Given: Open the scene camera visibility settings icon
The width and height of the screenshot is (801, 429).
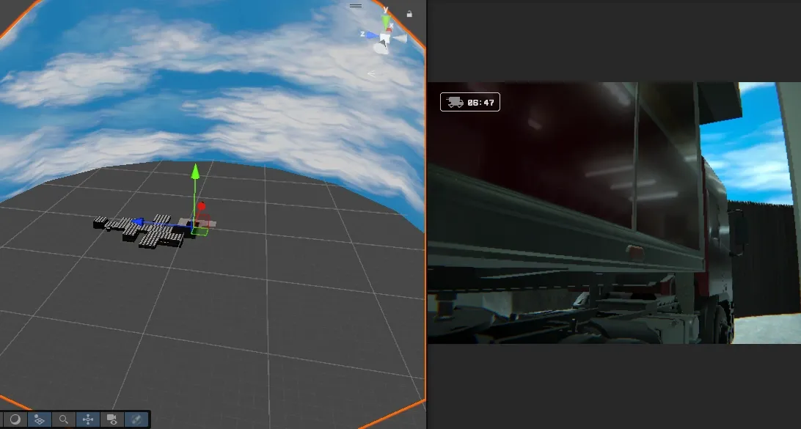Looking at the screenshot, I should (112, 419).
